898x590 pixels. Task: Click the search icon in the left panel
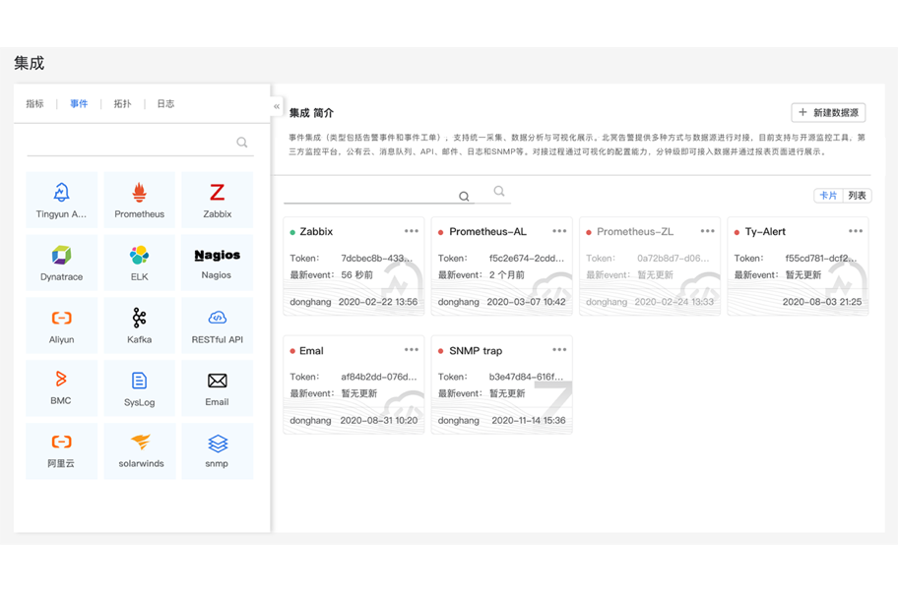pos(242,143)
